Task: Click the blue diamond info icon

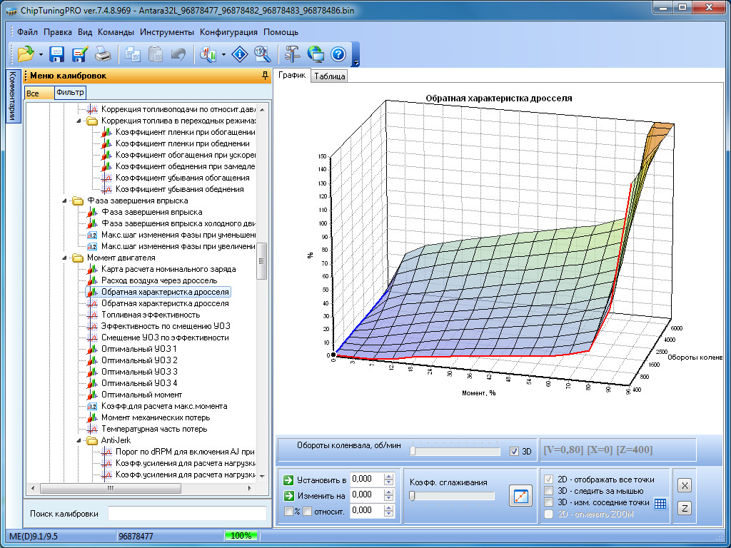Action: [241, 54]
